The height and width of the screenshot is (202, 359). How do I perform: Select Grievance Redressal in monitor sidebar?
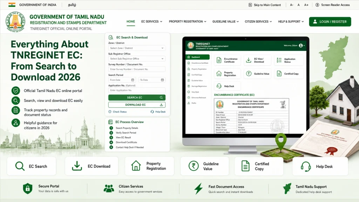[197, 97]
